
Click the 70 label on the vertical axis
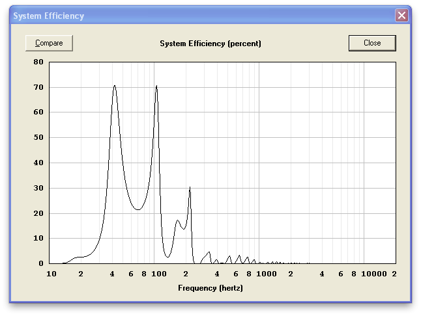[x=38, y=87]
